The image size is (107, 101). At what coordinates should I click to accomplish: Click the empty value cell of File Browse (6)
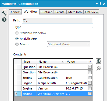tap(76, 72)
